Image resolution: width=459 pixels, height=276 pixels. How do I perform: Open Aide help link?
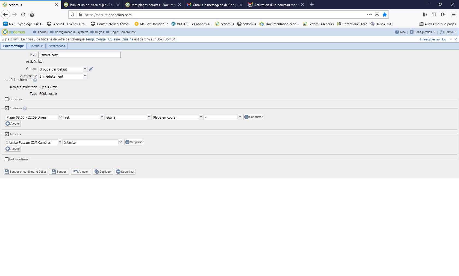coord(400,32)
